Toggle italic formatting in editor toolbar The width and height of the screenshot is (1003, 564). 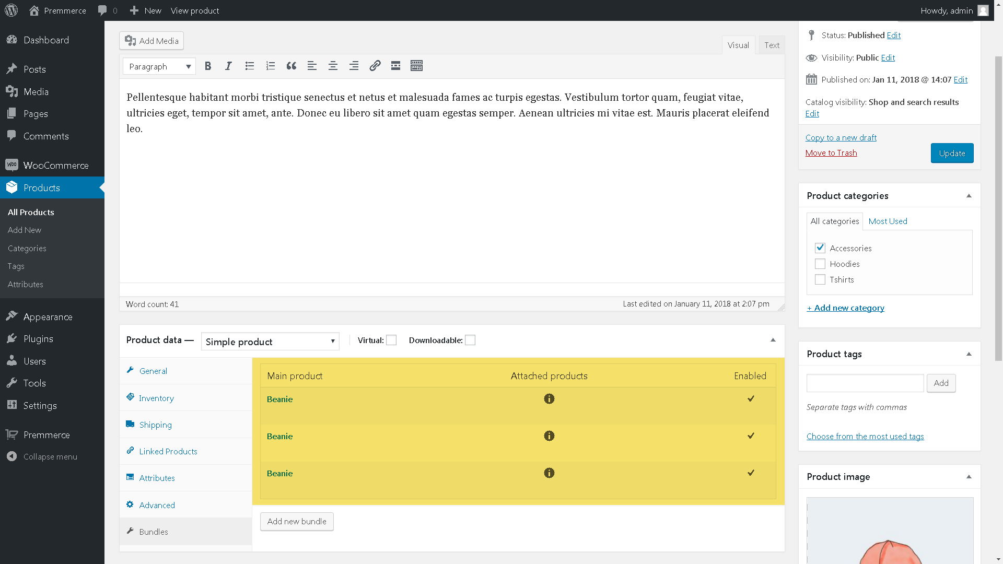pyautogui.click(x=228, y=66)
